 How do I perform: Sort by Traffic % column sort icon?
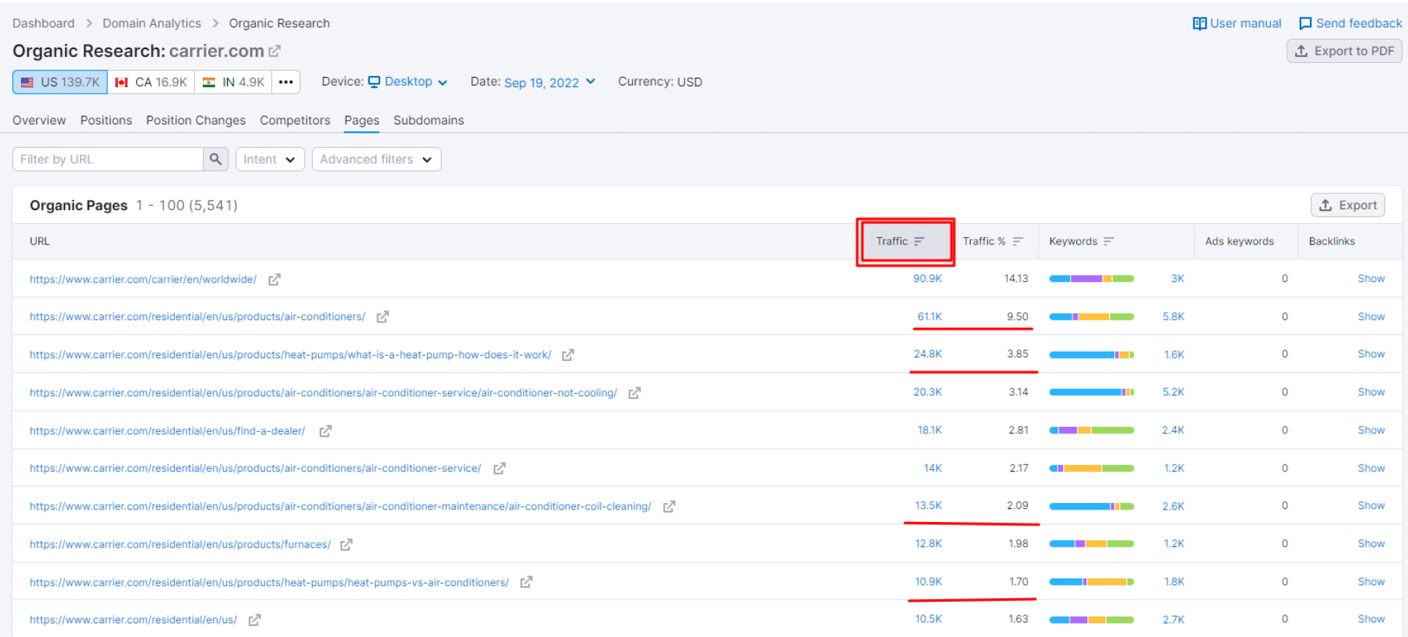pyautogui.click(x=1018, y=241)
